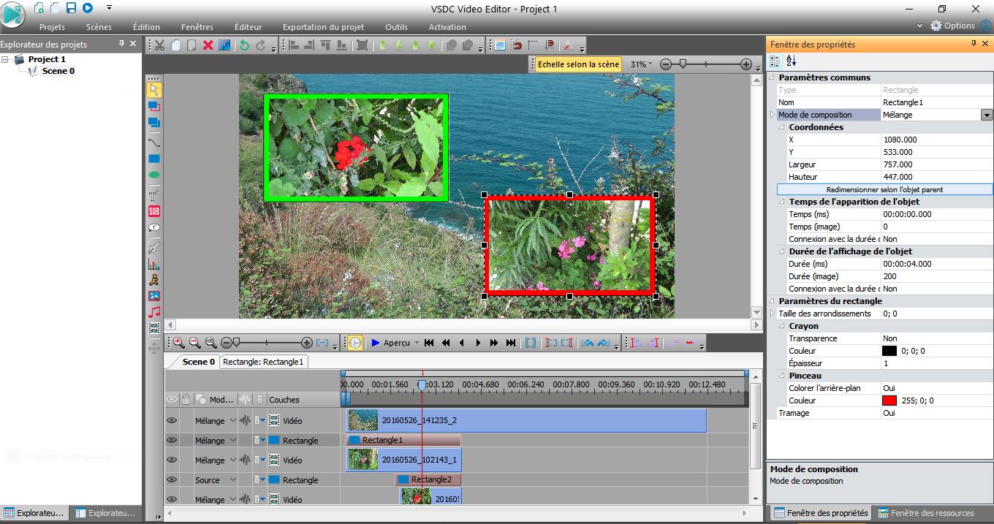994x524 pixels.
Task: Switch to the Rectangle: Rectangle1 tab
Action: (x=263, y=362)
